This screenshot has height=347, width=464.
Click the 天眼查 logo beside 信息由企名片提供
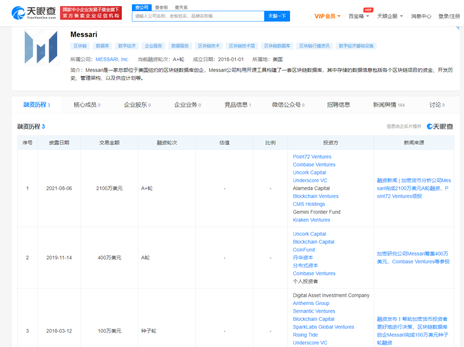click(440, 127)
